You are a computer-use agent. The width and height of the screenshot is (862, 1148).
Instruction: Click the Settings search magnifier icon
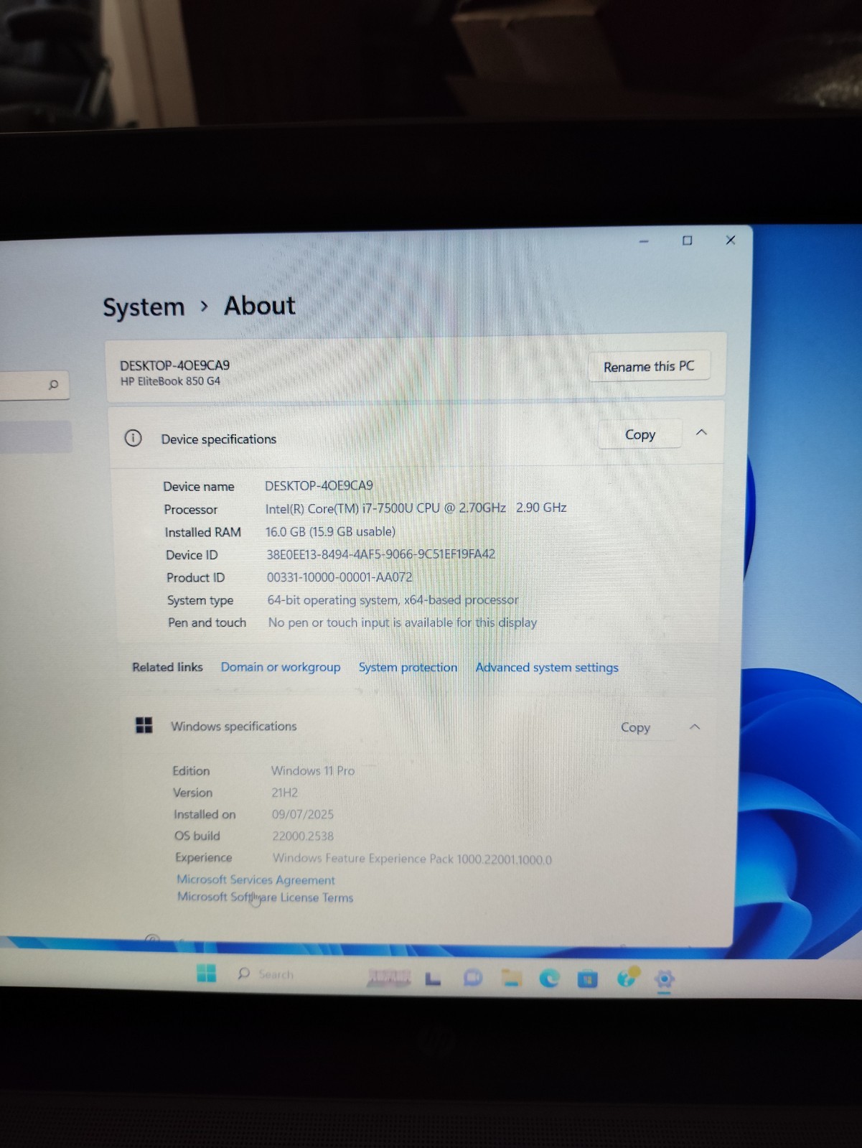tap(53, 385)
